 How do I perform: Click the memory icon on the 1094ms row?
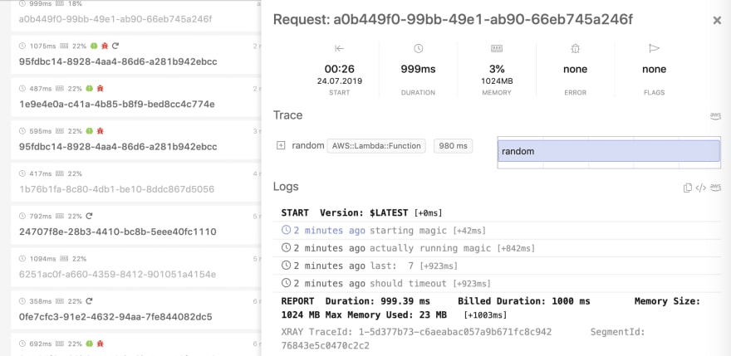pos(64,259)
